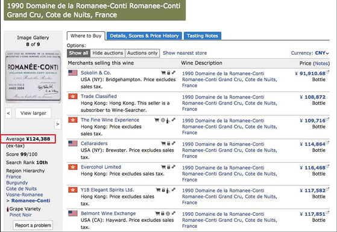Click the ¥ 108,872 price link
337x232 pixels.
pos(313,97)
